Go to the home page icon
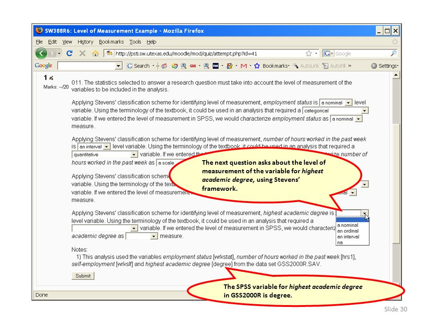This screenshot has width=433, height=324. (95, 53)
